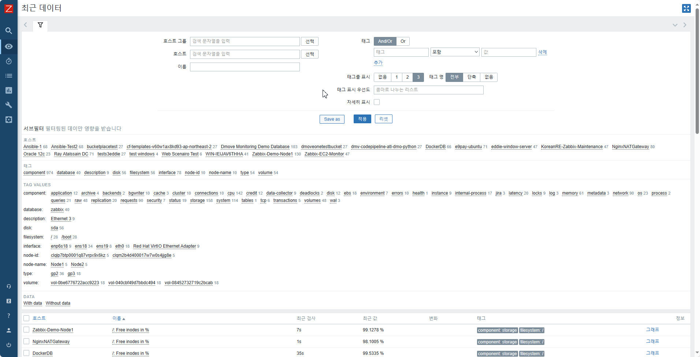700x357 pixels.
Task: Check the NginxNATGateway row checkbox
Action: [x=26, y=341]
